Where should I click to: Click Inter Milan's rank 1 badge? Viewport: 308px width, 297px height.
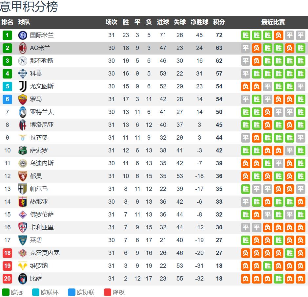click(x=8, y=35)
